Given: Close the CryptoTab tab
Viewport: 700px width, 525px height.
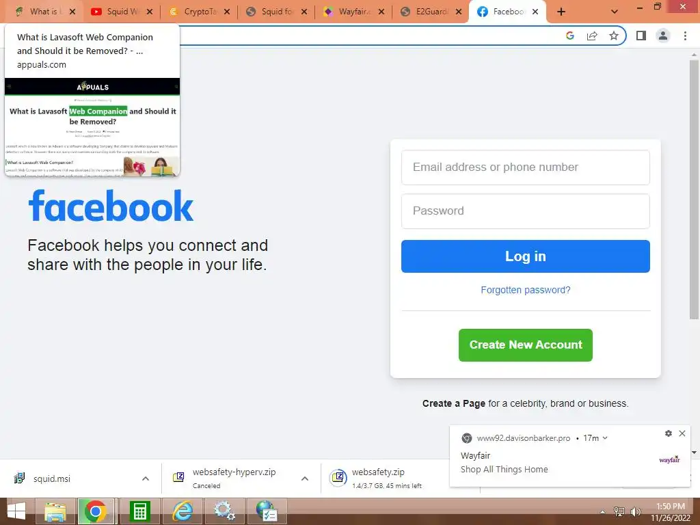Looking at the screenshot, I should click(x=227, y=12).
